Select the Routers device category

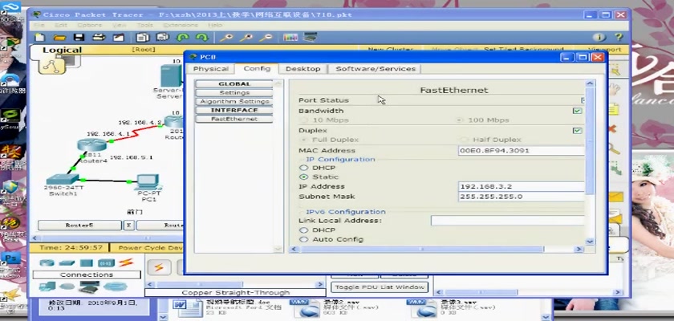47,262
